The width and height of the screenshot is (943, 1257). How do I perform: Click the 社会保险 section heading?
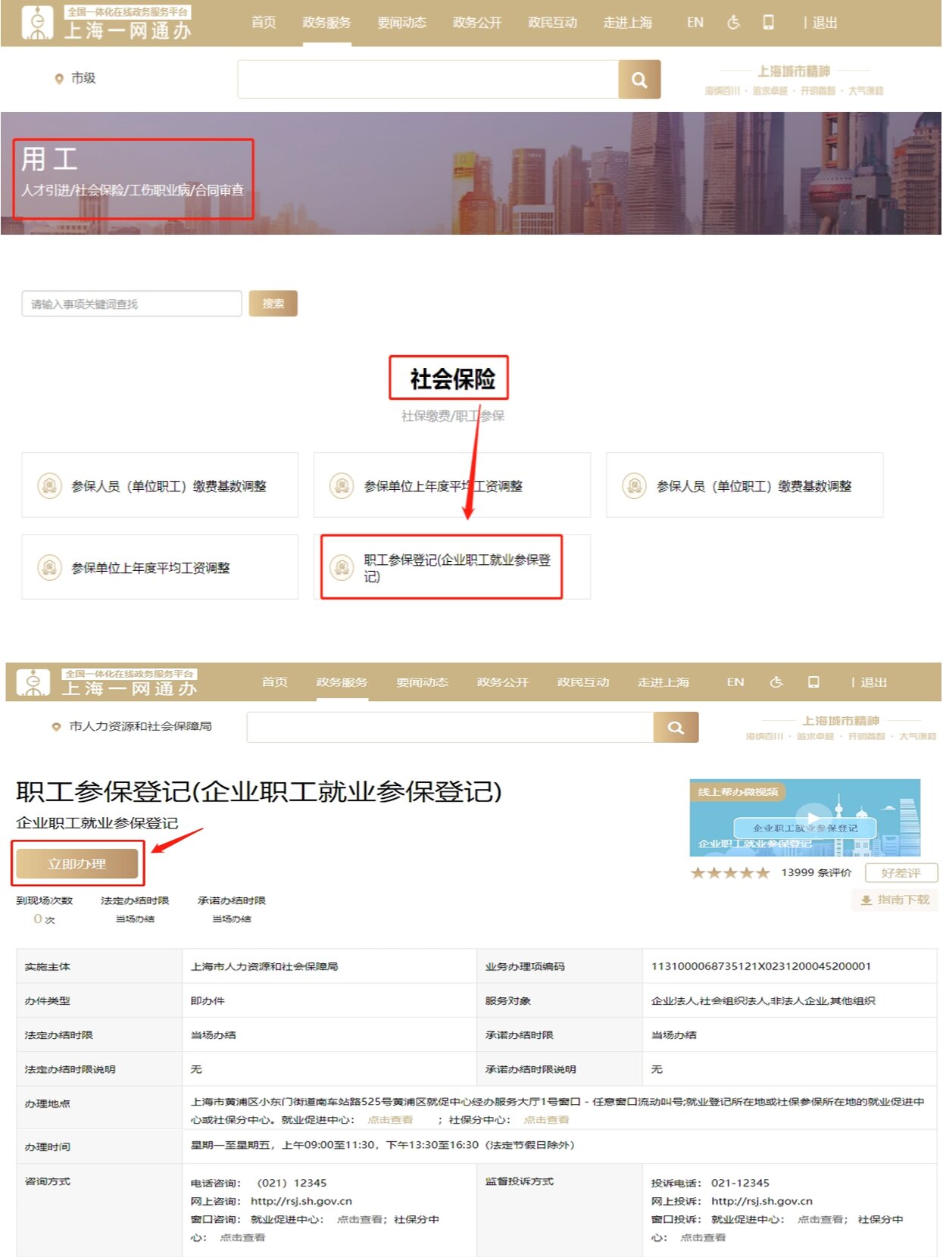coord(452,379)
